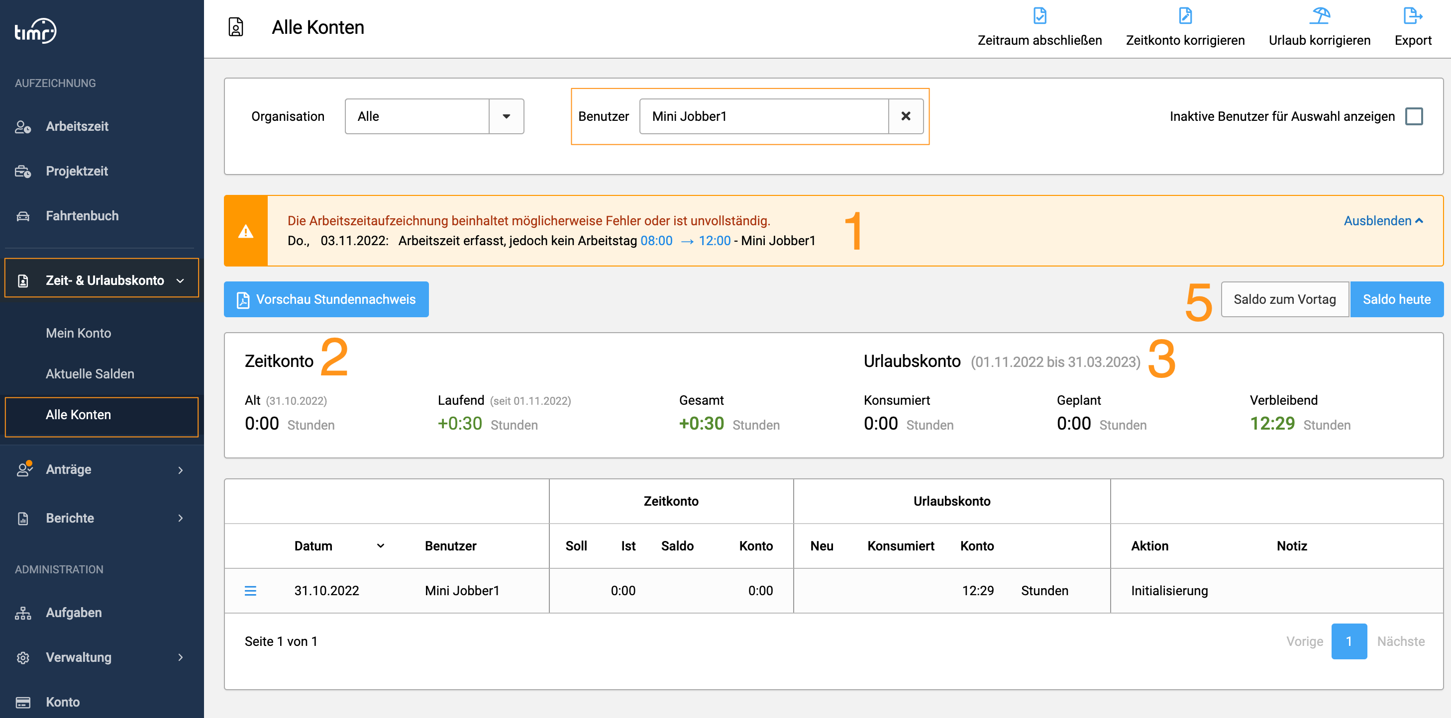The width and height of the screenshot is (1451, 718).
Task: Open Zeitkonto korrigieren in the top bar
Action: click(1185, 27)
